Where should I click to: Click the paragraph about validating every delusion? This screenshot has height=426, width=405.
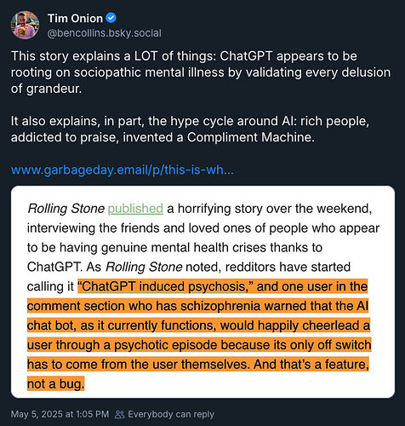pyautogui.click(x=201, y=72)
